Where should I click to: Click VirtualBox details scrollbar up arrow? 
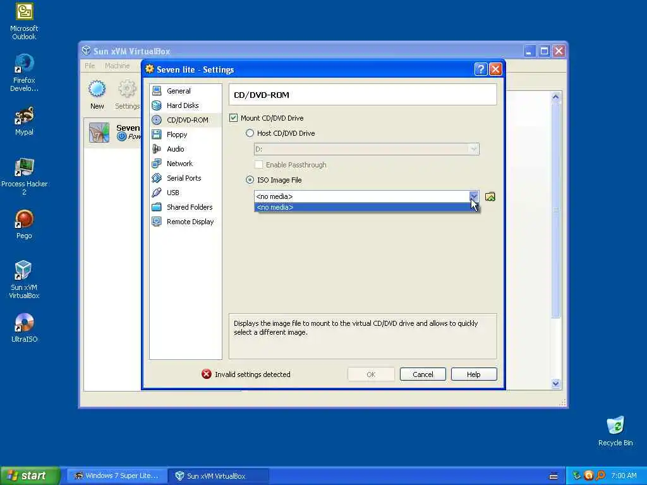coord(555,97)
